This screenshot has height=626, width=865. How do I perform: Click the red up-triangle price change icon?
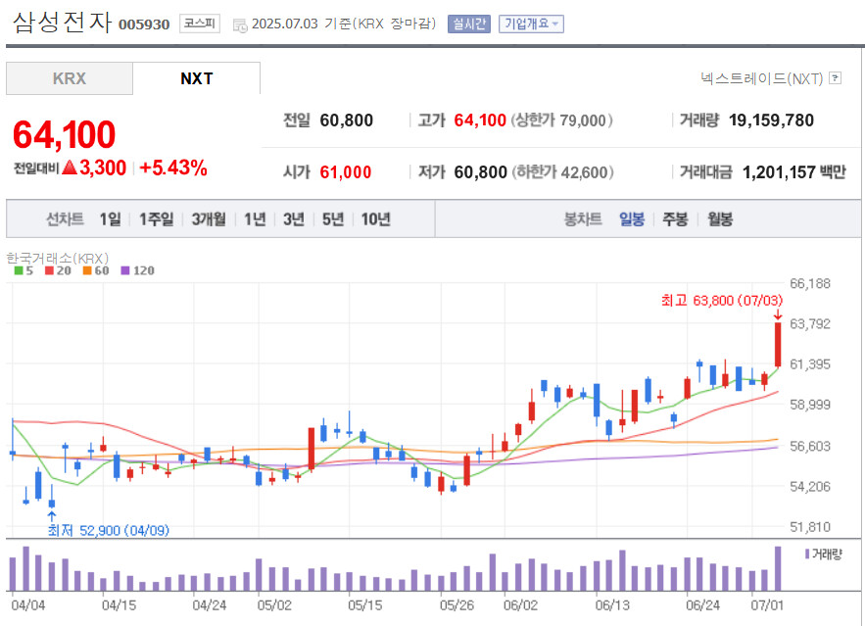click(70, 169)
